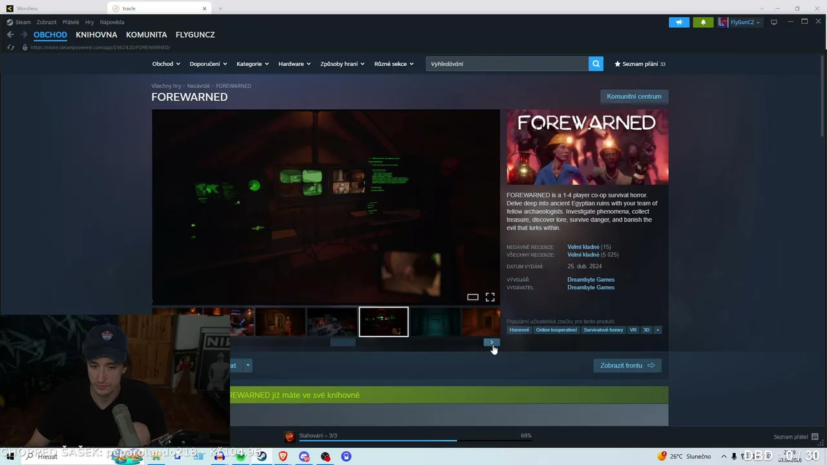Expand the Hardware dropdown menu
Screen dimensions: 827x465
(295, 64)
